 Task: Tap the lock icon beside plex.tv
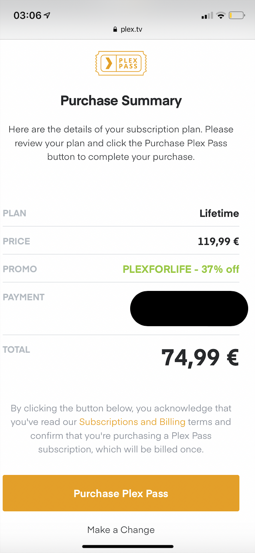[x=115, y=30]
